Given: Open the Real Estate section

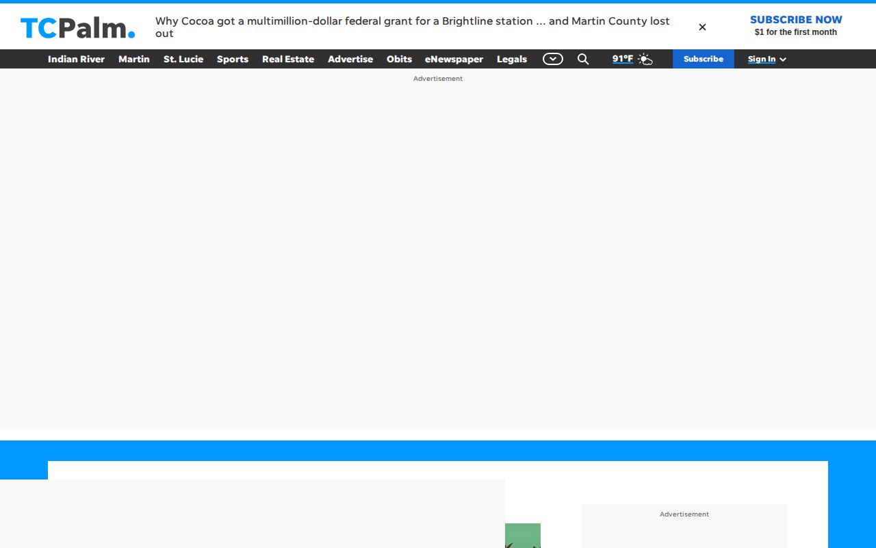Looking at the screenshot, I should coord(288,59).
